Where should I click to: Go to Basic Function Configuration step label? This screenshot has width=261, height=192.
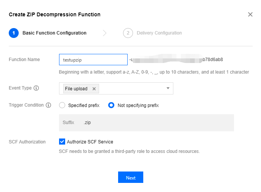[54, 33]
